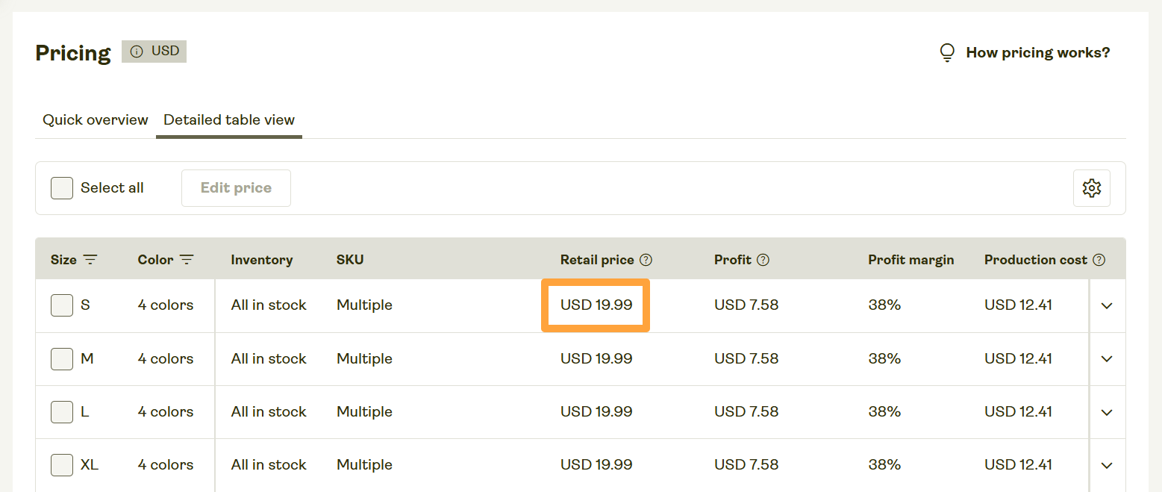Click the highlighted USD 19.99 retail price
Viewport: 1162px width, 492px height.
pyautogui.click(x=596, y=305)
